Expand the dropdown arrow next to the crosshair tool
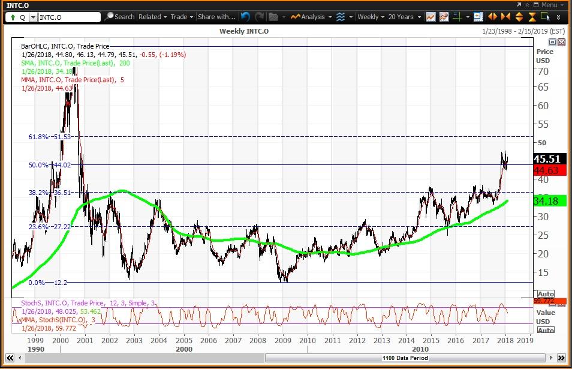Viewport: 572px width, 369px height. tap(468, 17)
